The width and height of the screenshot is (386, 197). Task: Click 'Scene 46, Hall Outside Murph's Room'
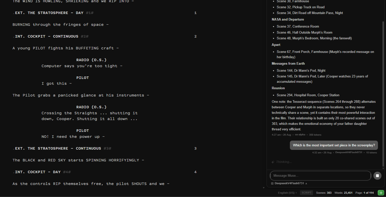point(304,32)
